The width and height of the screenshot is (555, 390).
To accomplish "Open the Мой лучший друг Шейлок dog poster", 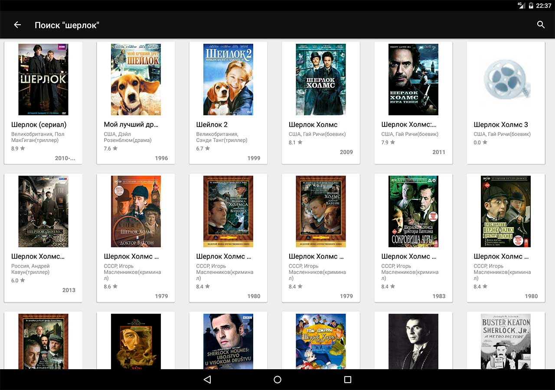I will [x=136, y=79].
